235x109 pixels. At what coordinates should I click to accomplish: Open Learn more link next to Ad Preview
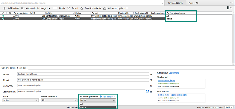(174, 73)
